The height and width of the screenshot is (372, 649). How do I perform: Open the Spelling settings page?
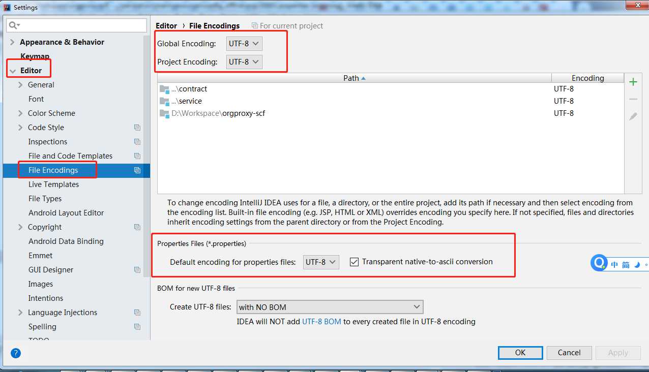(x=42, y=327)
